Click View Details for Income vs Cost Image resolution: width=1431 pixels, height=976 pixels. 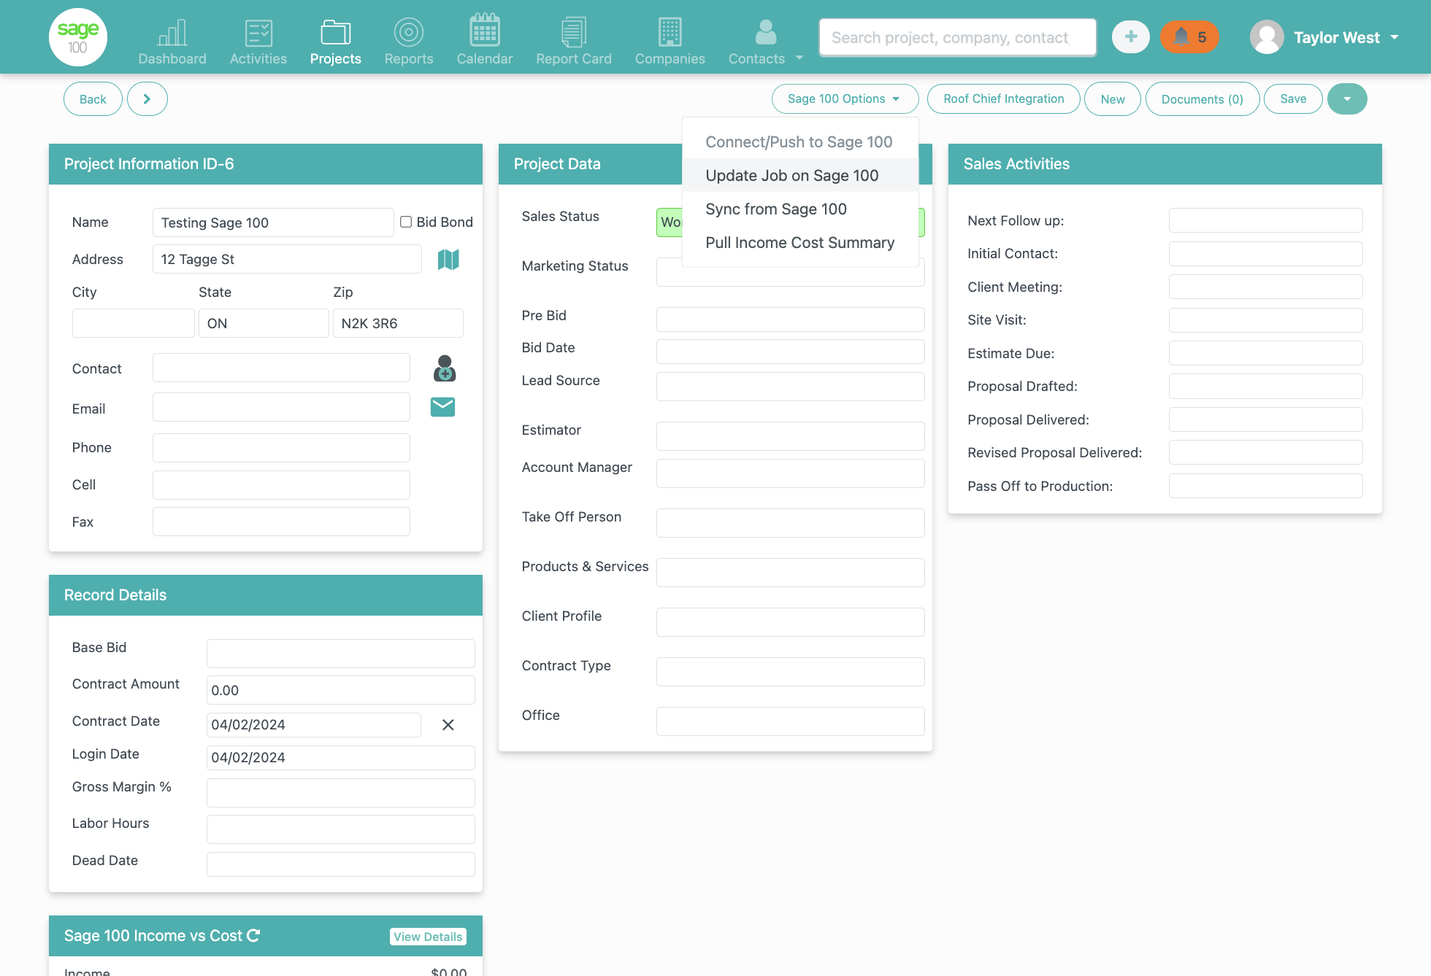click(428, 937)
